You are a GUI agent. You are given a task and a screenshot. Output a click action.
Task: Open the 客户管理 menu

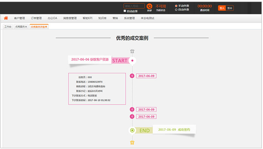[x=19, y=18]
